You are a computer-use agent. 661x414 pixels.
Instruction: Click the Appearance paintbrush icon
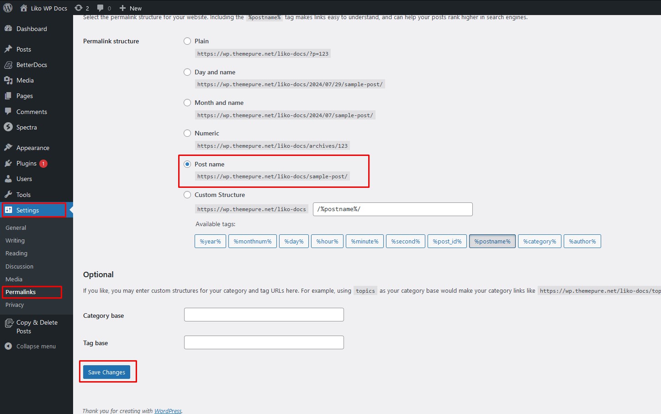pyautogui.click(x=8, y=147)
